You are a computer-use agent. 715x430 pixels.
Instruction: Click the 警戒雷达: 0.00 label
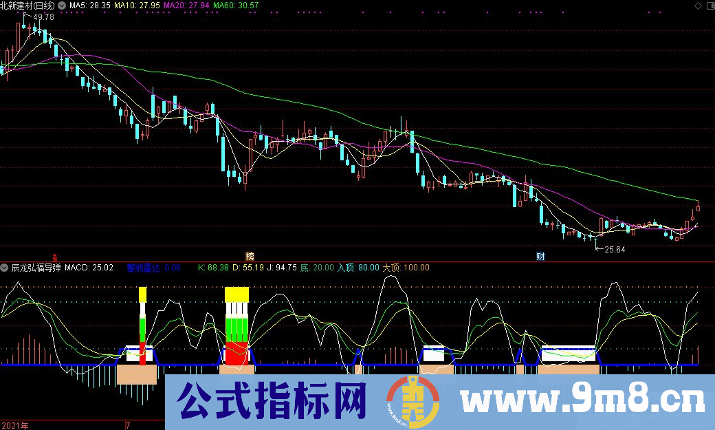(x=154, y=268)
